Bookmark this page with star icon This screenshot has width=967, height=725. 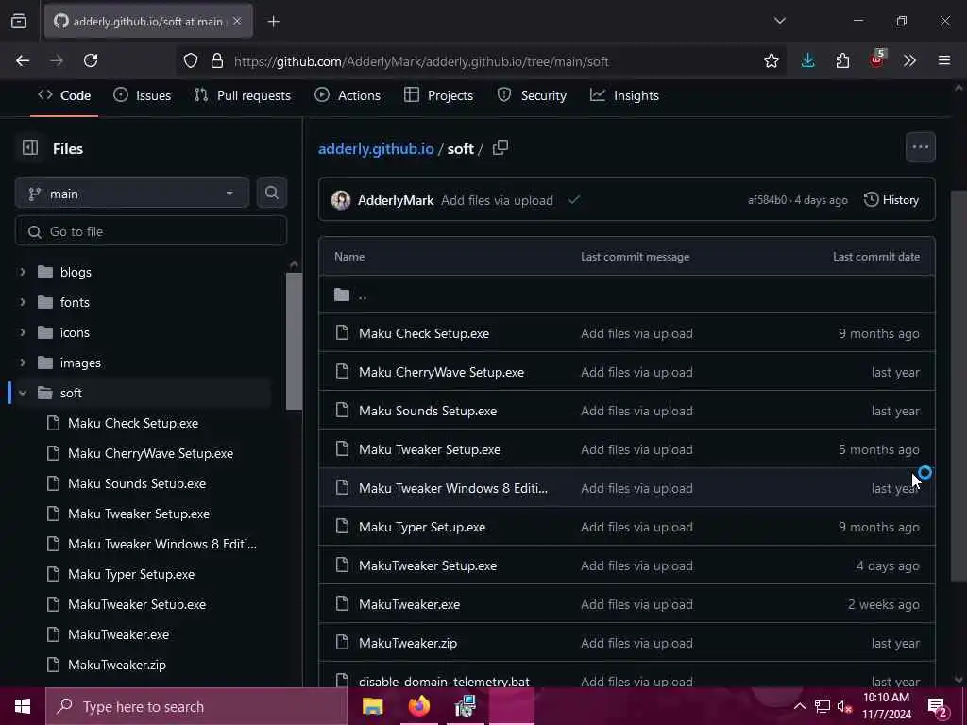point(771,60)
